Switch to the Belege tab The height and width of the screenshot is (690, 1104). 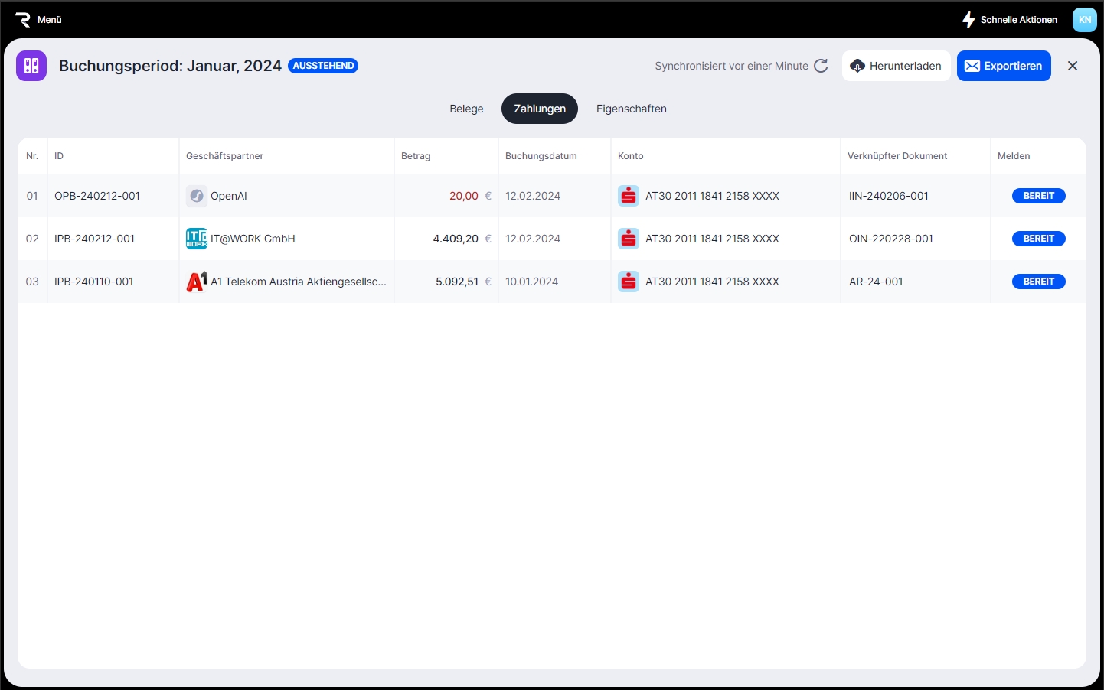(466, 109)
